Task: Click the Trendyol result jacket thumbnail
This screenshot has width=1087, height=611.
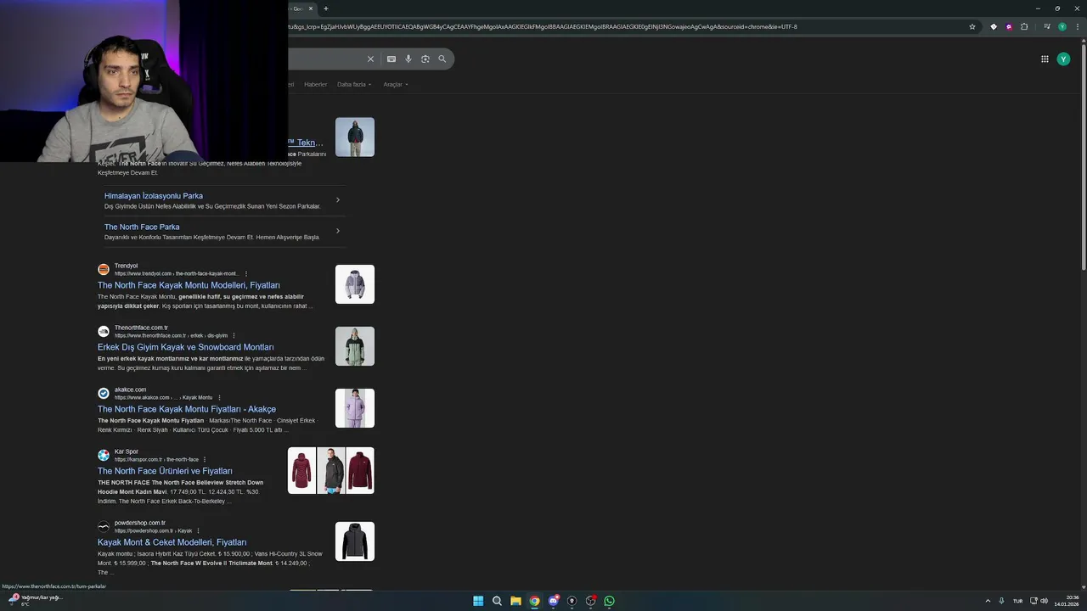Action: 355,284
